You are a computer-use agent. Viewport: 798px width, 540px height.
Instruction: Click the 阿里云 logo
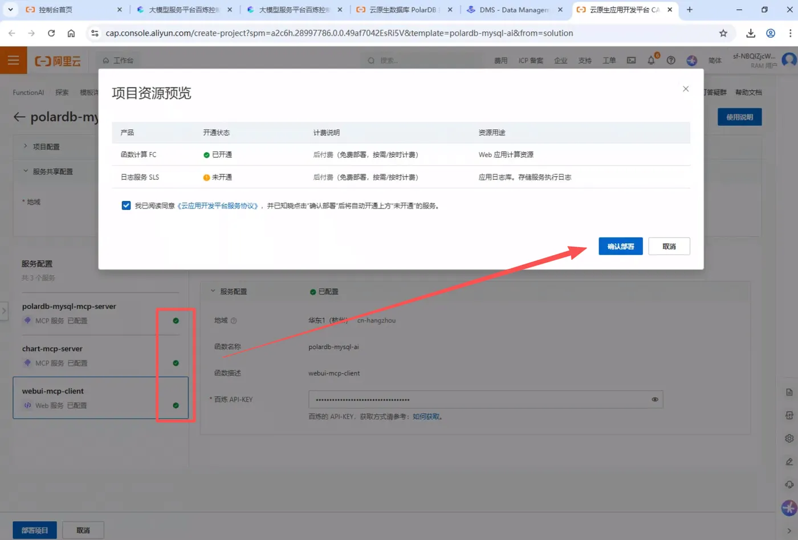[58, 60]
